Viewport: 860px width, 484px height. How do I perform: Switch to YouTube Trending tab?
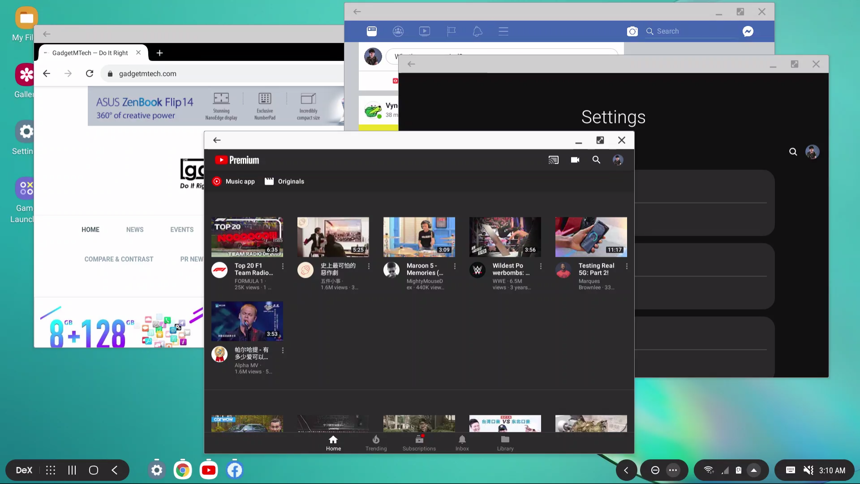[376, 443]
